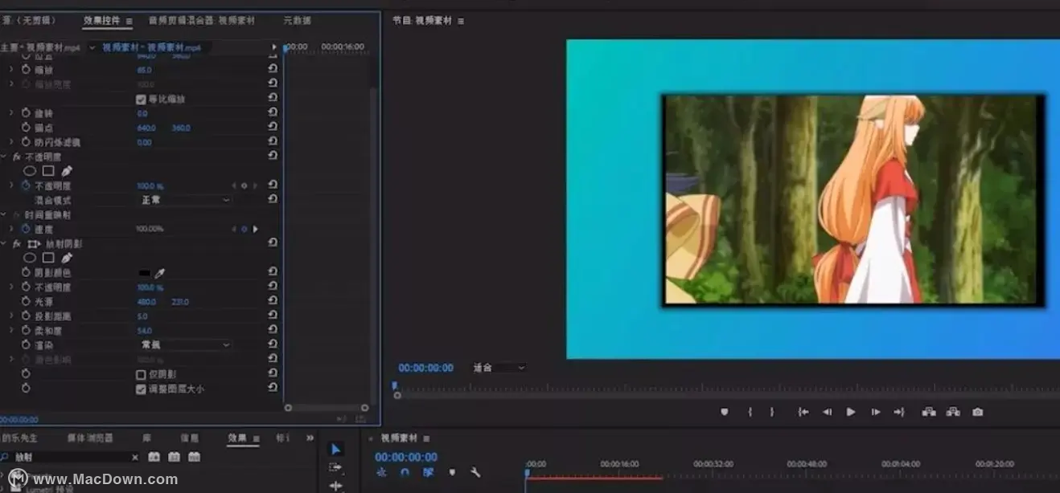The height and width of the screenshot is (493, 1060).
Task: Click the Extract button in Program monitor
Action: (x=953, y=412)
